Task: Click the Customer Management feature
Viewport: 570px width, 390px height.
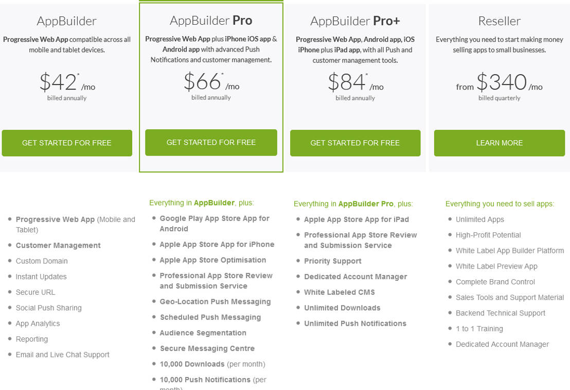Action: coord(58,246)
